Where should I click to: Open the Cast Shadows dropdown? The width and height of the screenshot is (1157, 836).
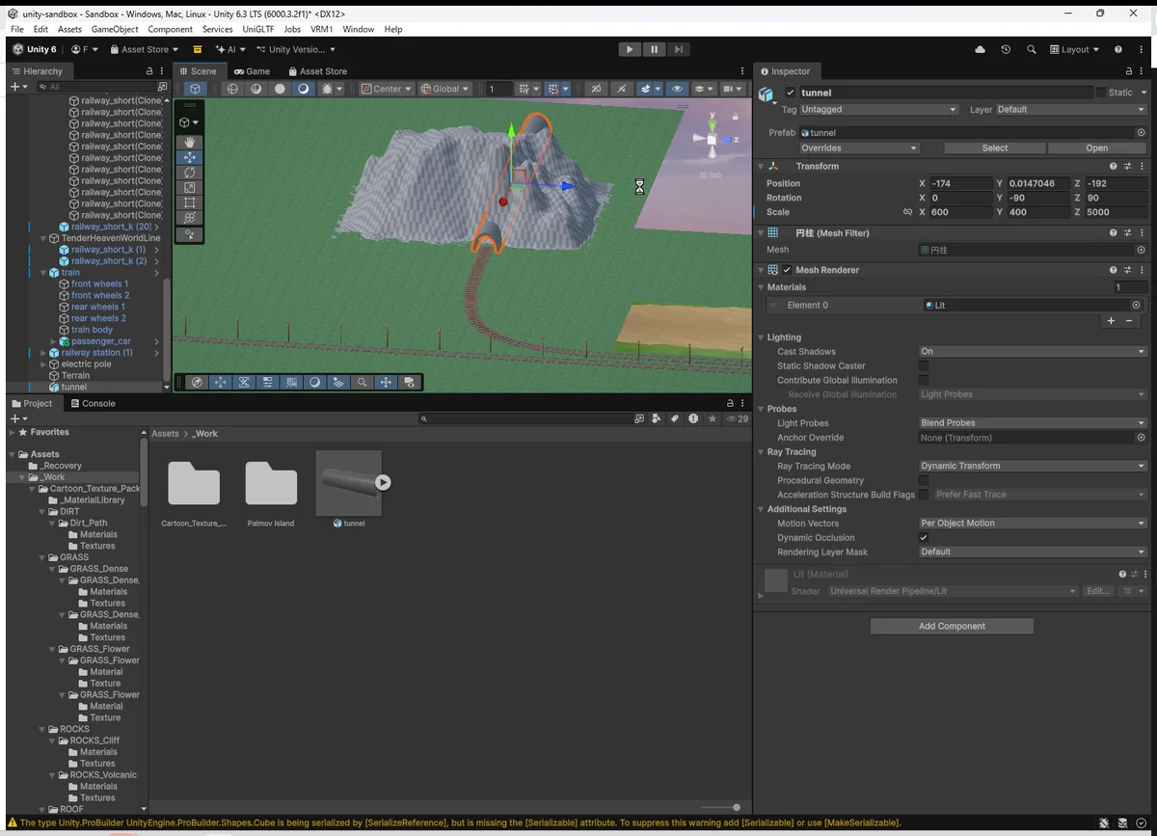[1032, 352]
